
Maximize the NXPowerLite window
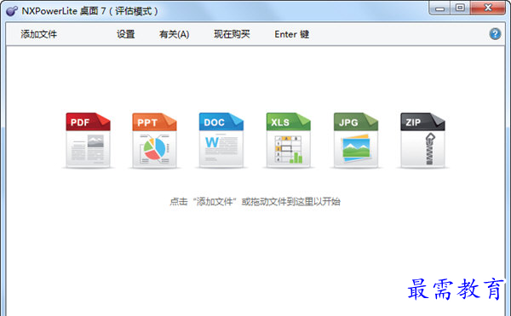460,8
